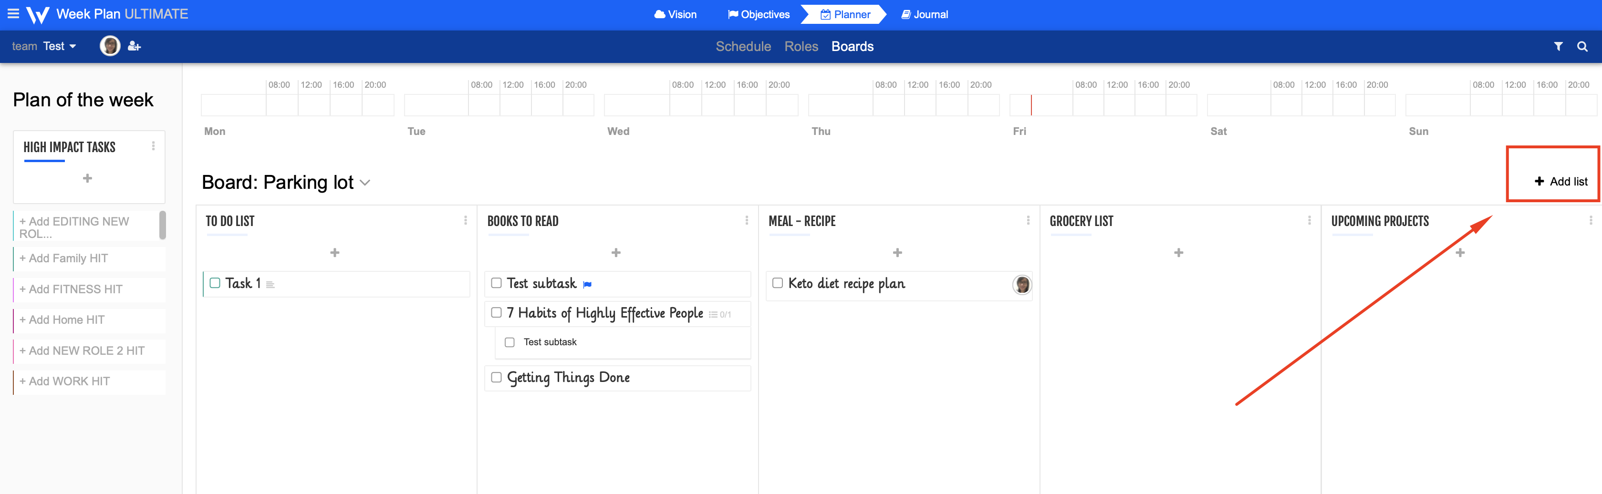Click Monday's timeline bar
The image size is (1602, 494).
point(297,105)
